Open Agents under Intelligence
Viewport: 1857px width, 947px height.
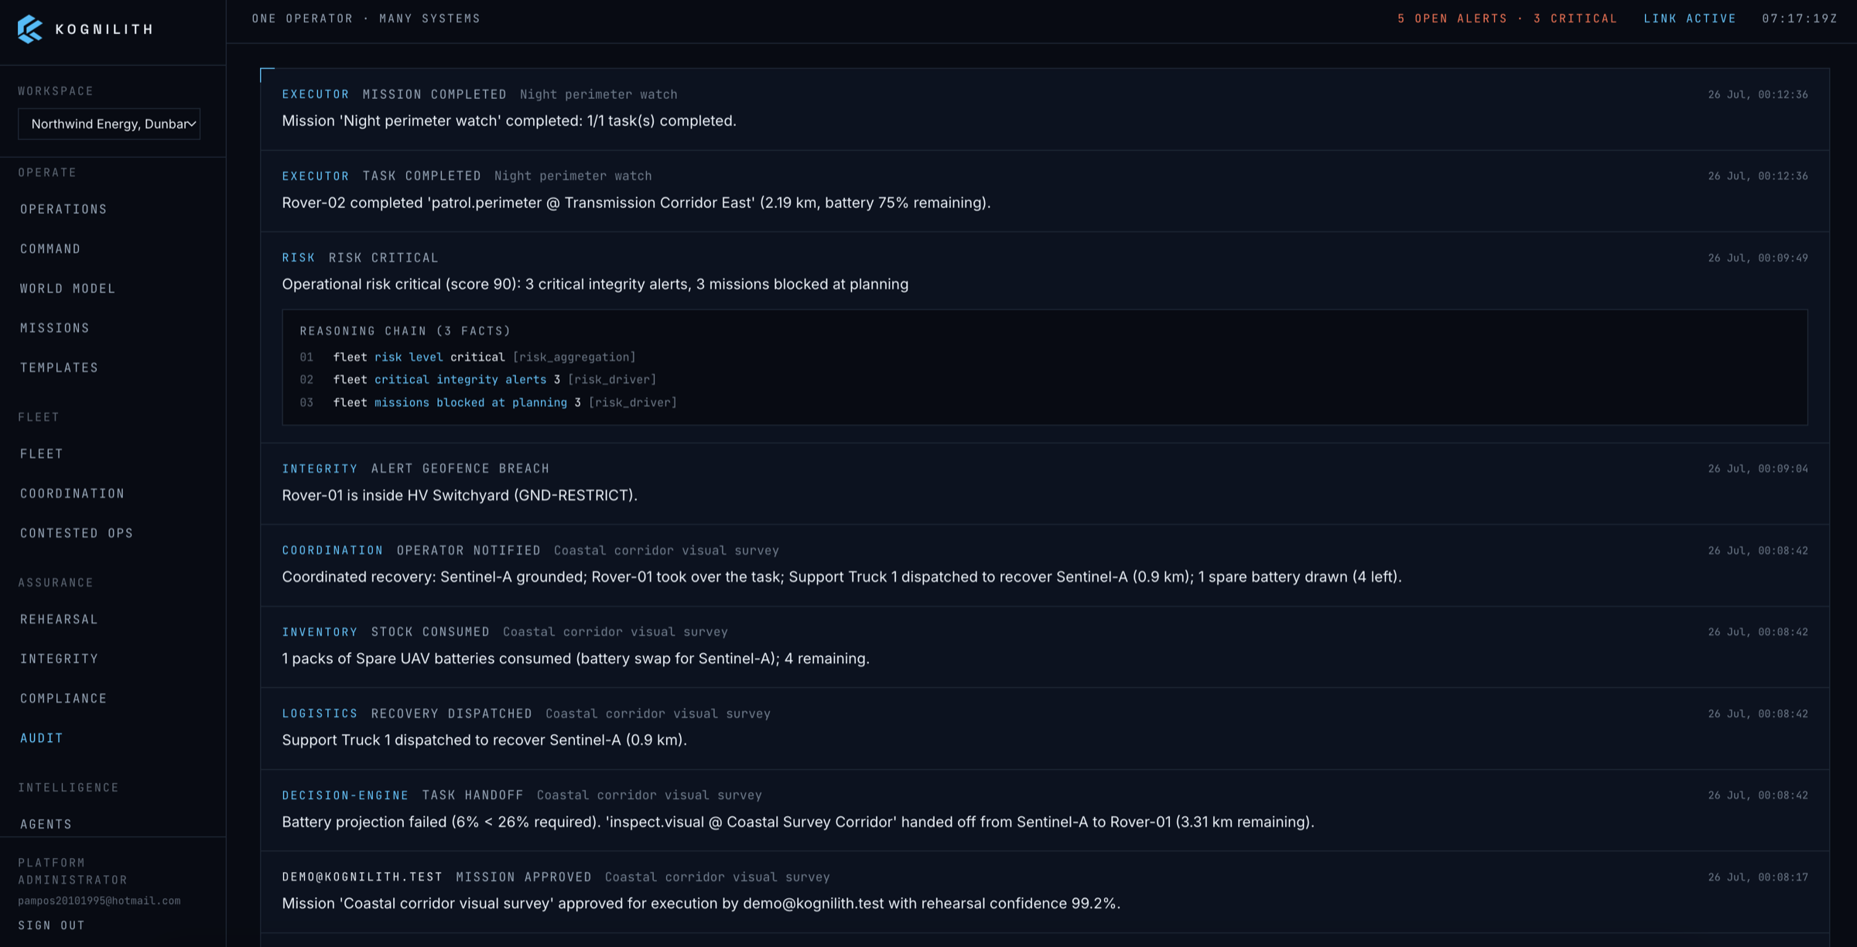click(x=46, y=824)
